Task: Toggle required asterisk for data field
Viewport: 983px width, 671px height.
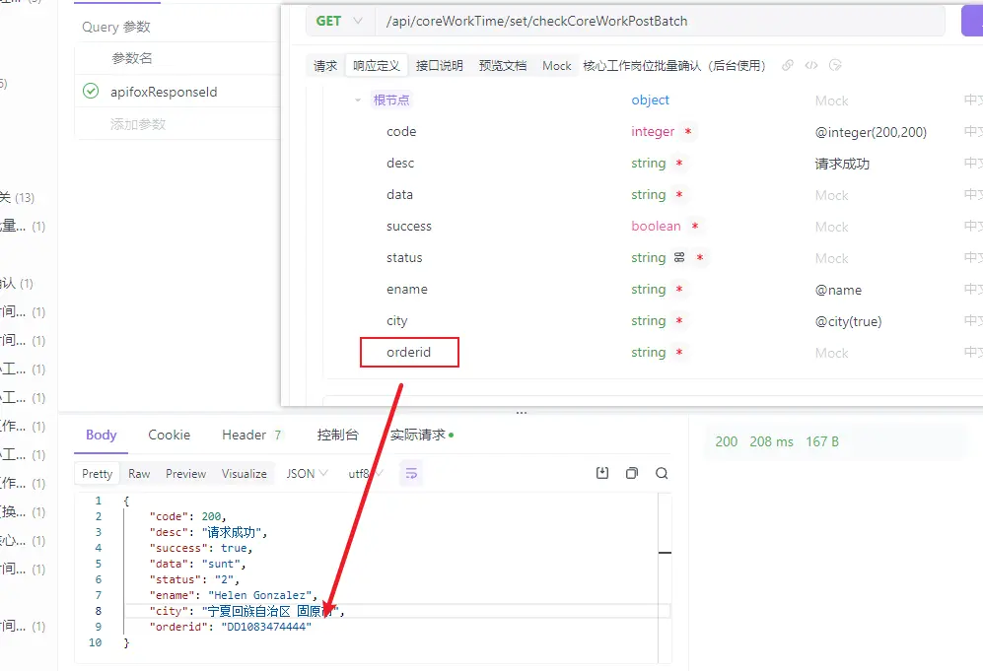Action: 679,194
